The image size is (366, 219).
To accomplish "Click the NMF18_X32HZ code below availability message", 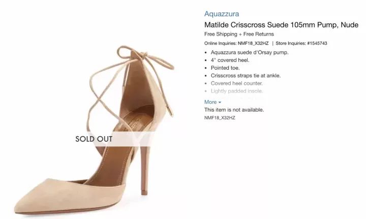I will 220,117.
